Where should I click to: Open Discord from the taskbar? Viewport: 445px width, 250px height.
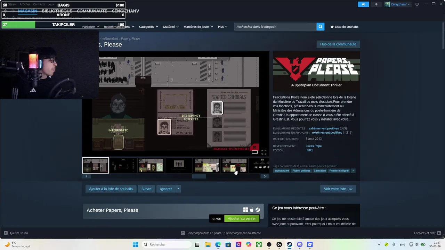[300, 244]
